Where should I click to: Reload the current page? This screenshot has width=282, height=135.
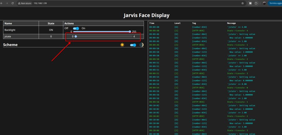pyautogui.click(x=12, y=3)
